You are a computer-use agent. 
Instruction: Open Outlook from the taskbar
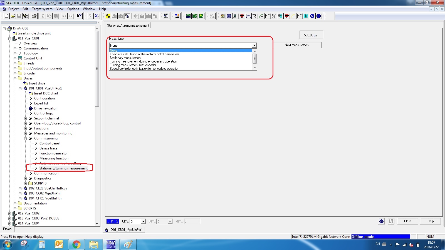59,245
